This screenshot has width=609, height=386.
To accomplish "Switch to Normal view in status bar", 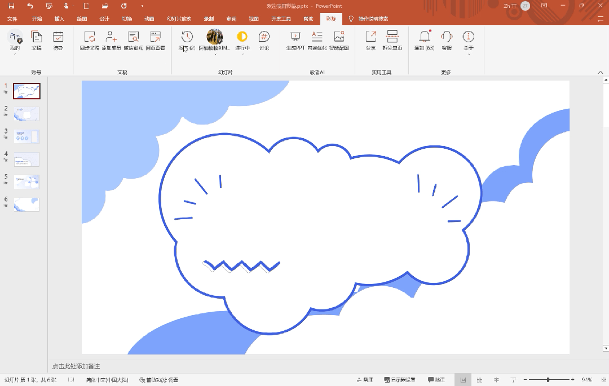I will click(x=463, y=380).
